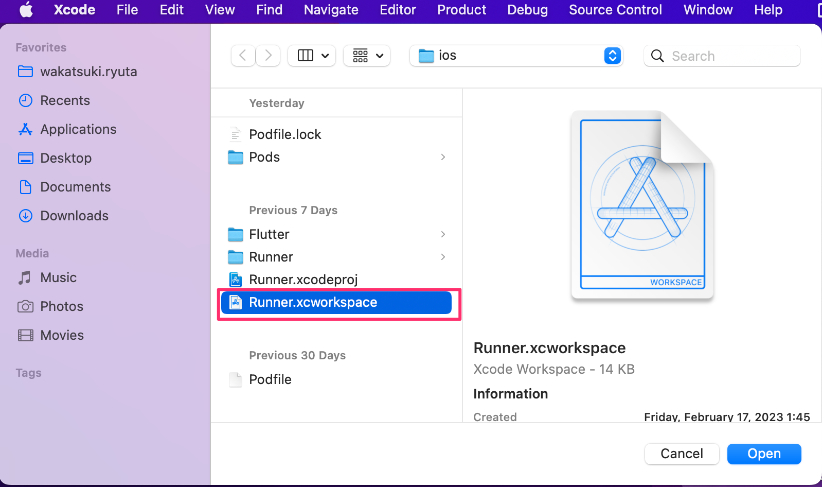The height and width of the screenshot is (487, 822).
Task: Select the Pods folder name
Action: (264, 157)
